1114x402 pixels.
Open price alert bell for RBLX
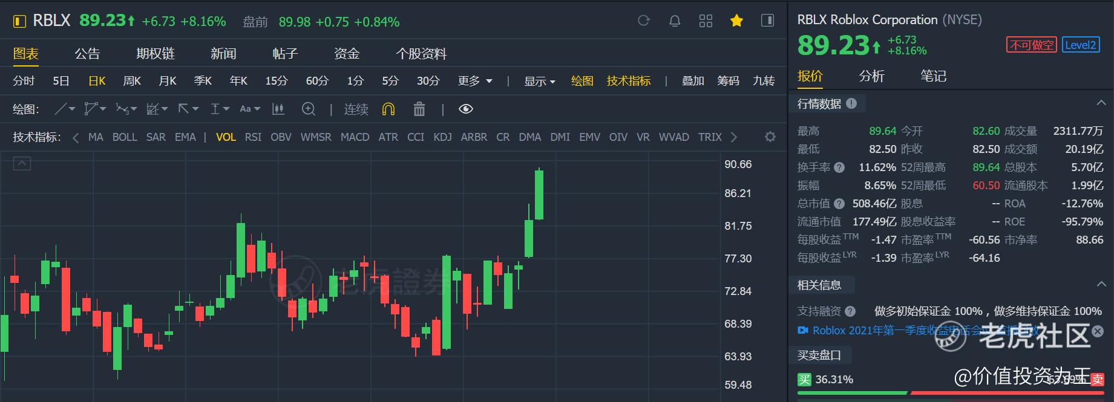click(x=675, y=21)
